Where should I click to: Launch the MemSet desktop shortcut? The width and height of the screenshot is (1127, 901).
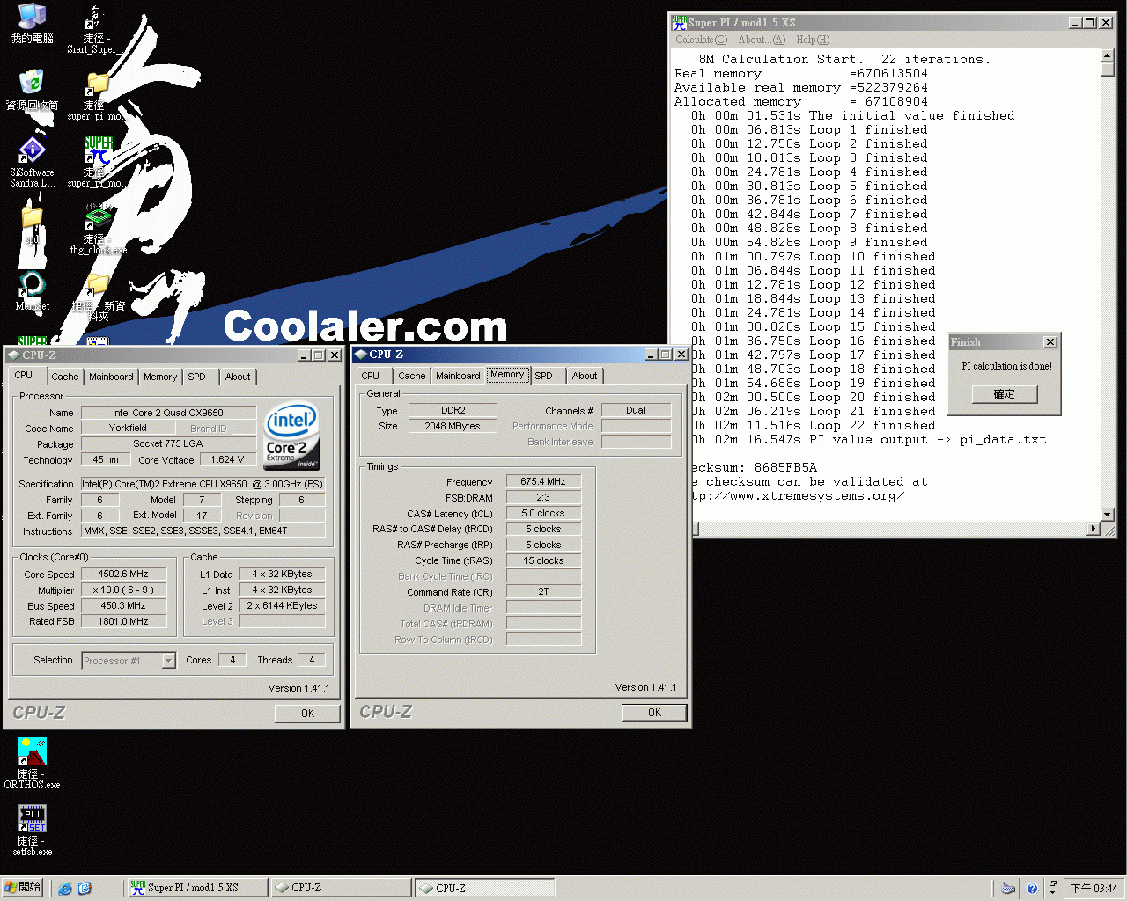(x=32, y=291)
